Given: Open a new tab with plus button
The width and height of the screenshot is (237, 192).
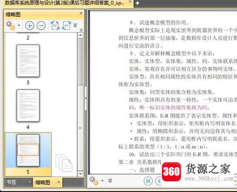Looking at the screenshot, I should pyautogui.click(x=138, y=3).
